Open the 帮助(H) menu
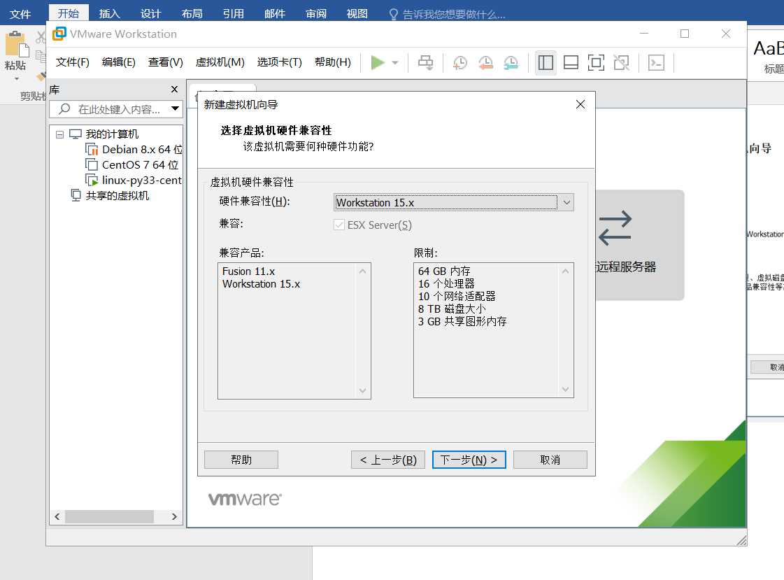 [332, 62]
